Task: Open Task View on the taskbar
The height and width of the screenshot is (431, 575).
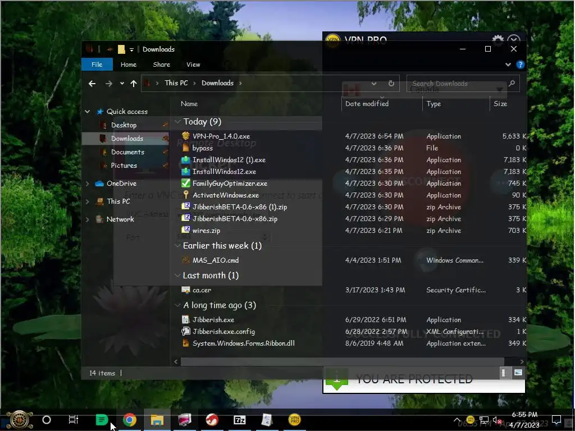Action: pyautogui.click(x=74, y=420)
